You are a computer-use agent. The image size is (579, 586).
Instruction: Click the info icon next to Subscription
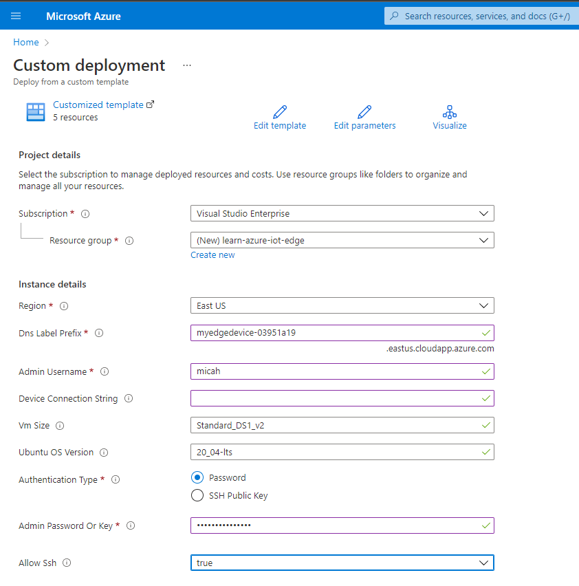(x=85, y=213)
